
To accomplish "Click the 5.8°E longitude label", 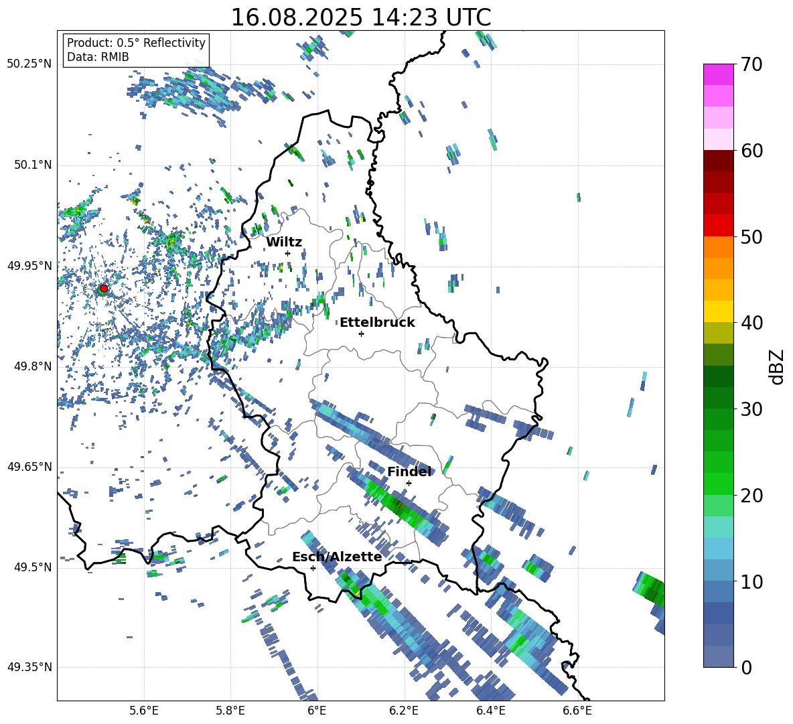I will pos(230,711).
